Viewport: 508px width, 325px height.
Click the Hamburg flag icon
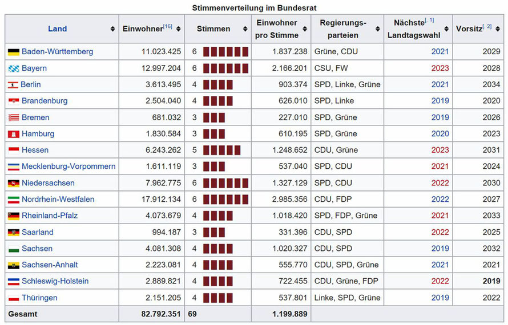click(14, 135)
